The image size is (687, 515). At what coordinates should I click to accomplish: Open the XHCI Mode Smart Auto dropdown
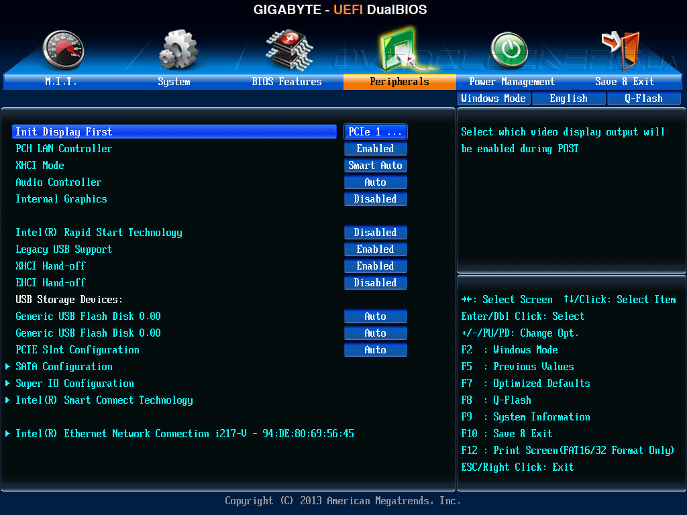point(376,166)
